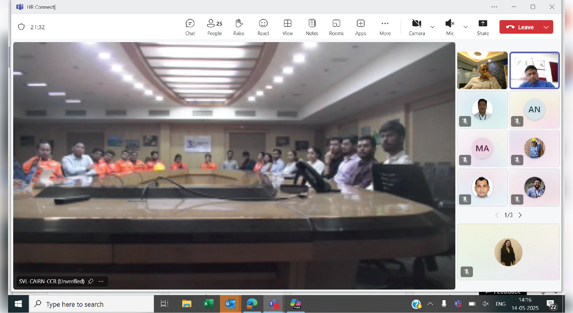573x313 pixels.
Task: Select the AN participant tile
Action: [534, 109]
